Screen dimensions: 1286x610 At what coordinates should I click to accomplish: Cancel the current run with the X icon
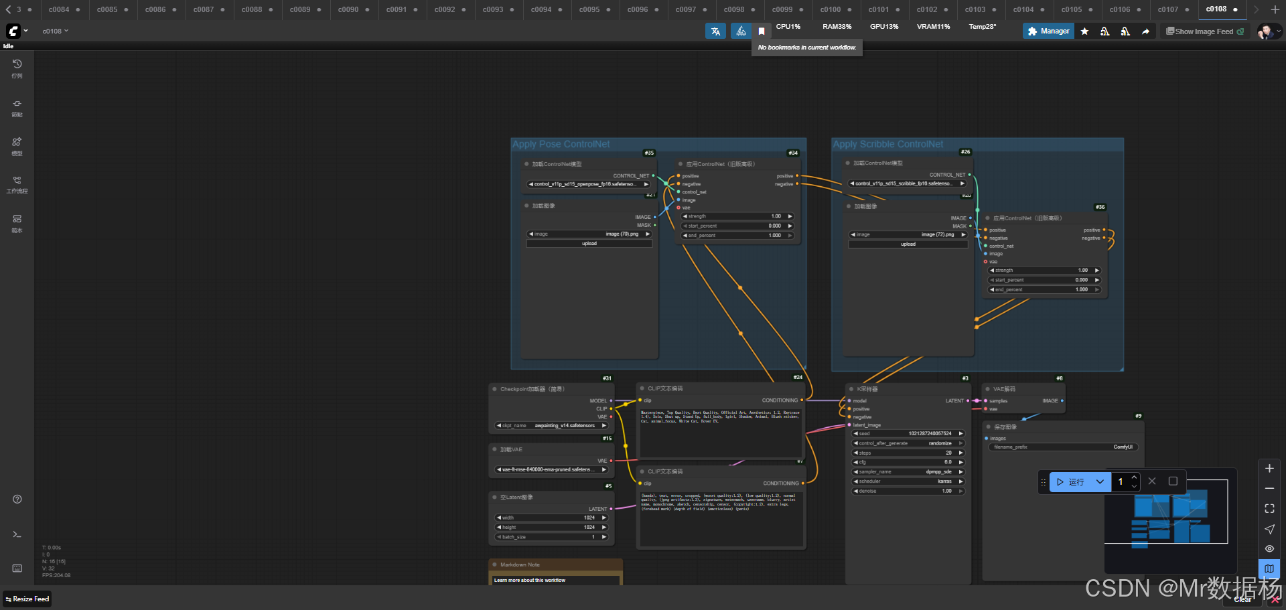[x=1152, y=481]
